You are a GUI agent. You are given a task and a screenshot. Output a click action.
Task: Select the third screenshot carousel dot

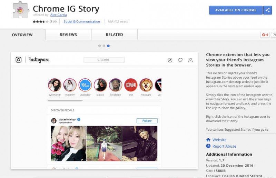tap(108, 46)
